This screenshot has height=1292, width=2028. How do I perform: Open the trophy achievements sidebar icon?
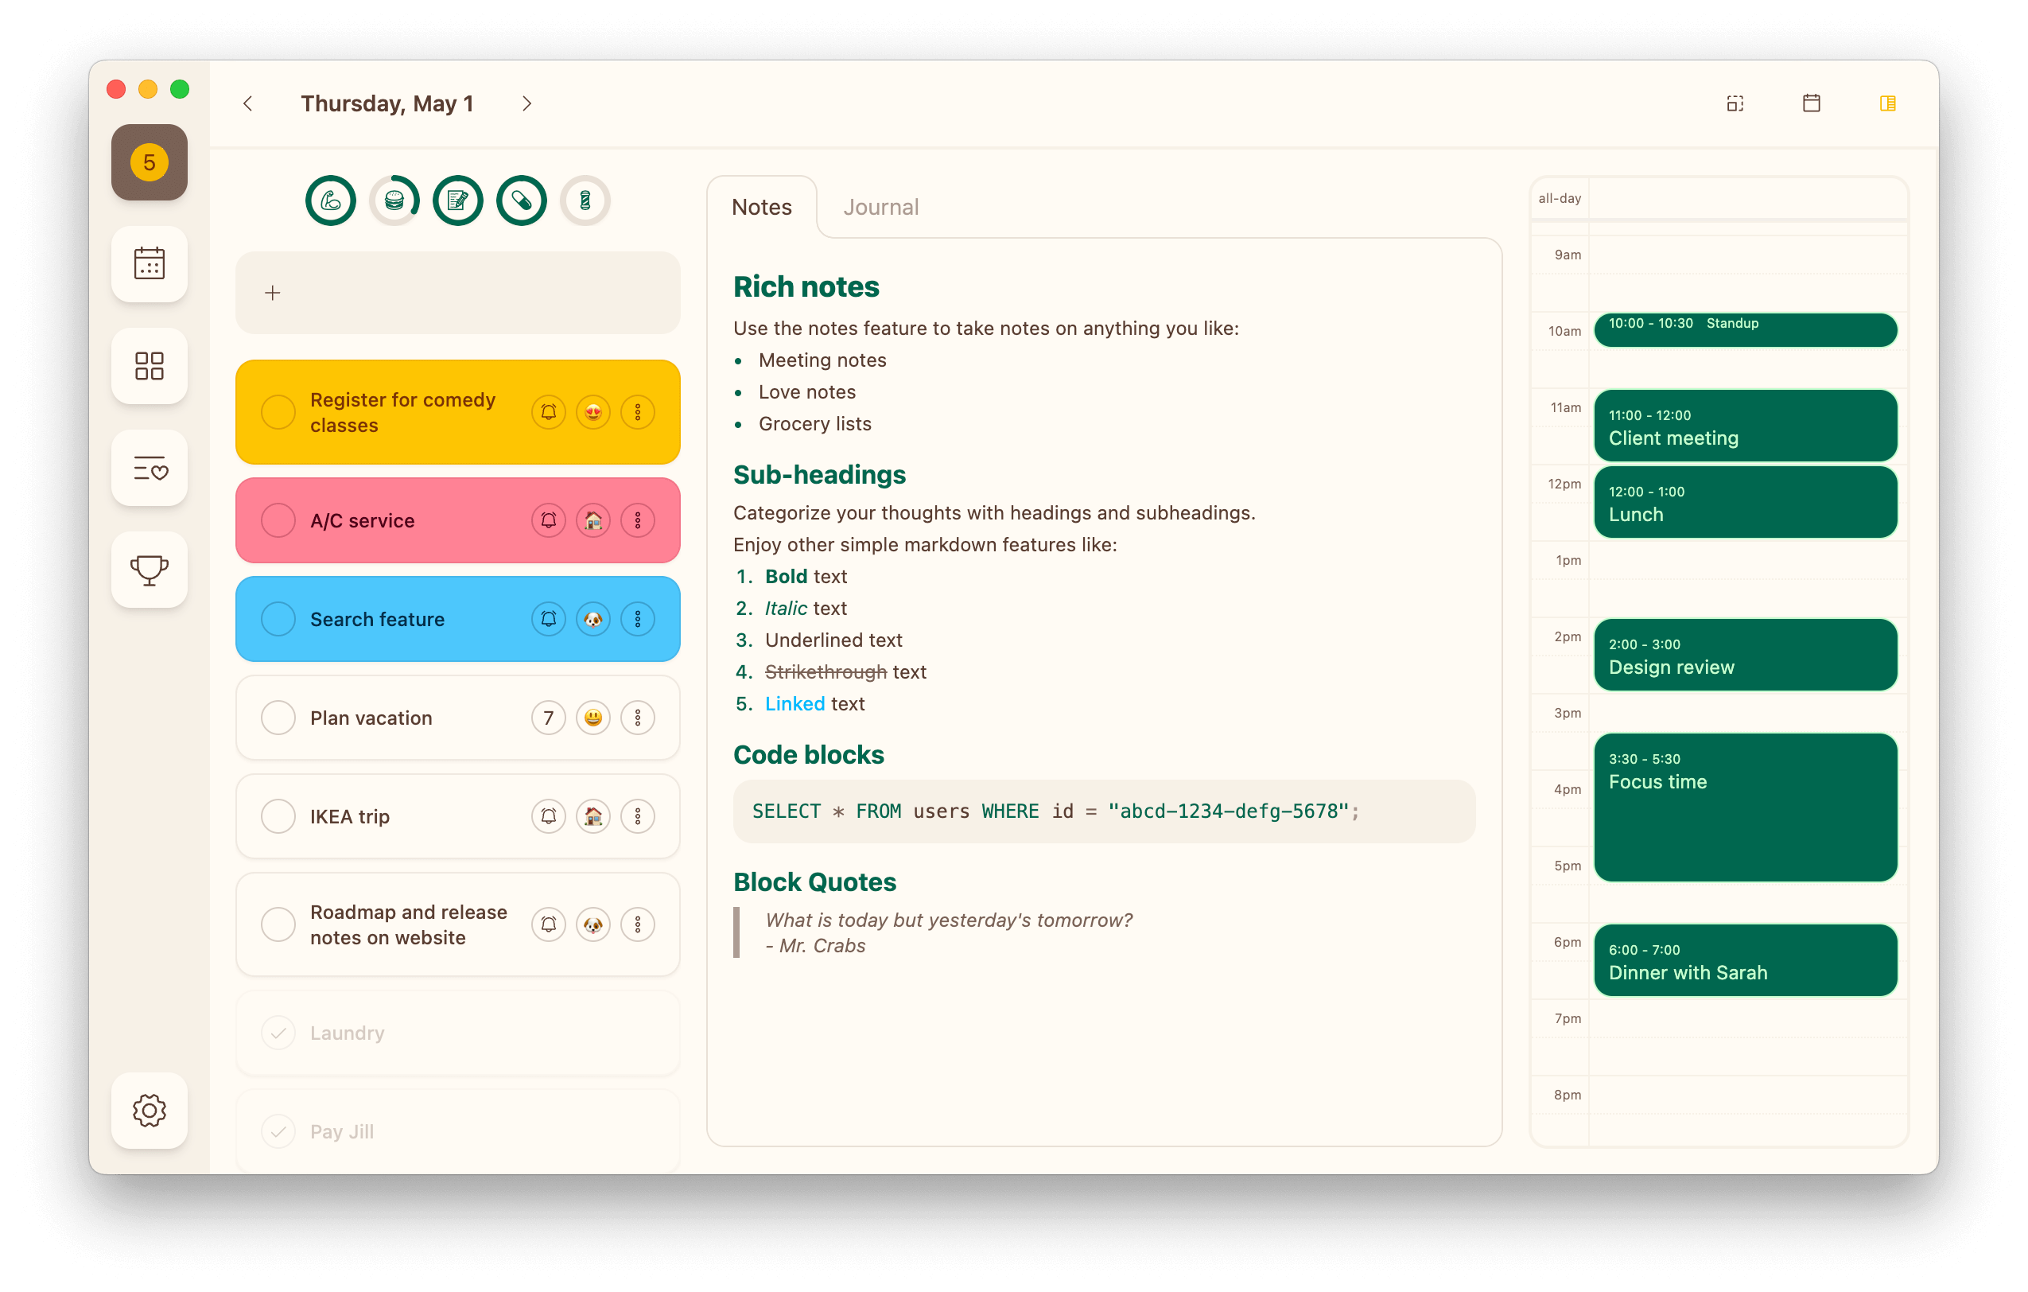click(149, 570)
